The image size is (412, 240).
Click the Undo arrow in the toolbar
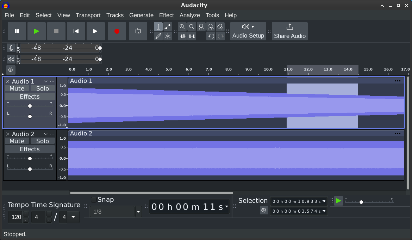[211, 36]
